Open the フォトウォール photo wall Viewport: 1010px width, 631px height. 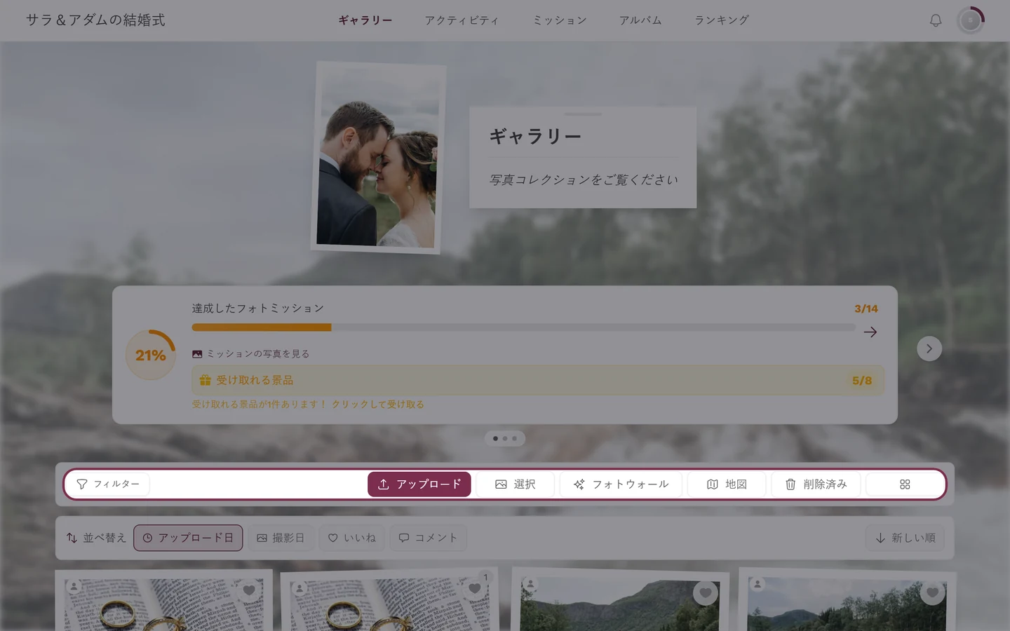(621, 484)
